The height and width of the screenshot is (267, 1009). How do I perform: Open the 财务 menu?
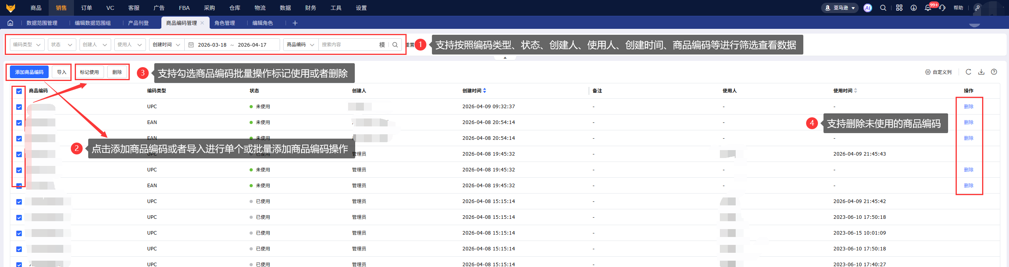click(310, 8)
